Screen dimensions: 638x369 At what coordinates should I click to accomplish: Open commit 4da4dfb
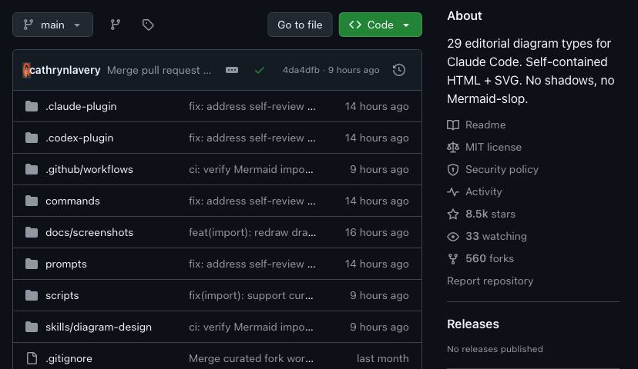click(x=301, y=70)
